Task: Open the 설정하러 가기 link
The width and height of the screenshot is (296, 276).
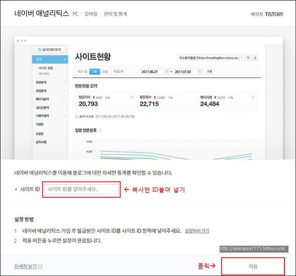Action: pos(197,231)
